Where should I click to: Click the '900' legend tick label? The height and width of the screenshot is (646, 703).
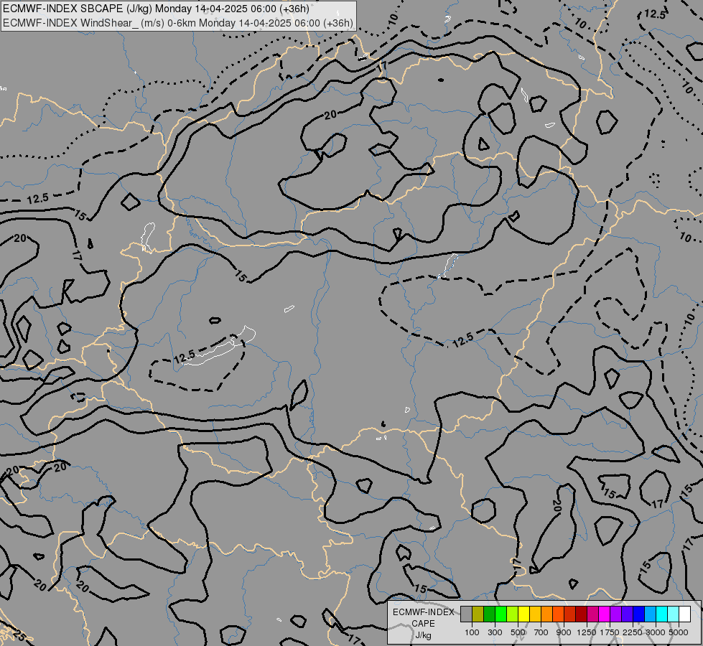click(x=564, y=632)
